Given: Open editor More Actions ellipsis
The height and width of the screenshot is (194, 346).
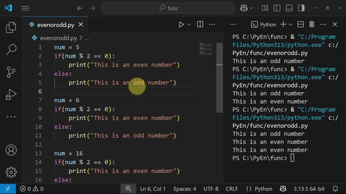Looking at the screenshot, I should (212, 24).
